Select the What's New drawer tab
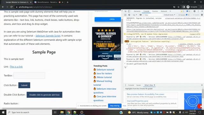The height and width of the screenshot is (115, 204). (x=149, y=85)
